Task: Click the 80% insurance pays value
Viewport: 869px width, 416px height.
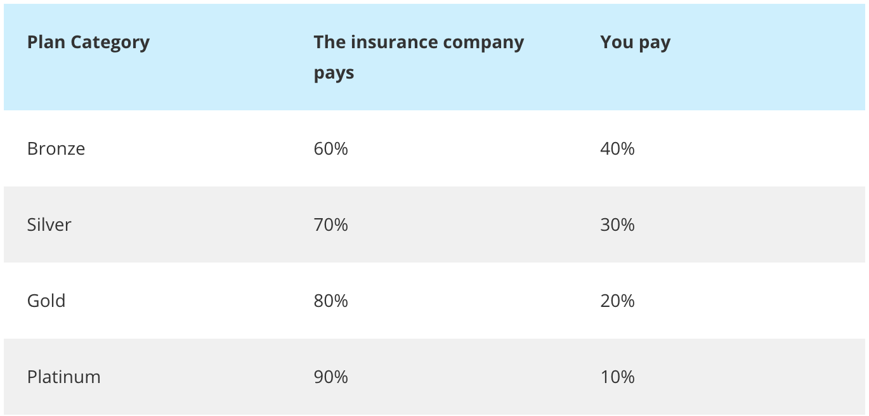Action: (330, 301)
